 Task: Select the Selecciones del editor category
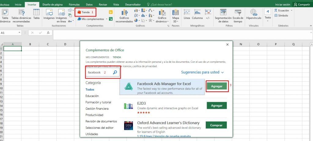tap(99, 128)
